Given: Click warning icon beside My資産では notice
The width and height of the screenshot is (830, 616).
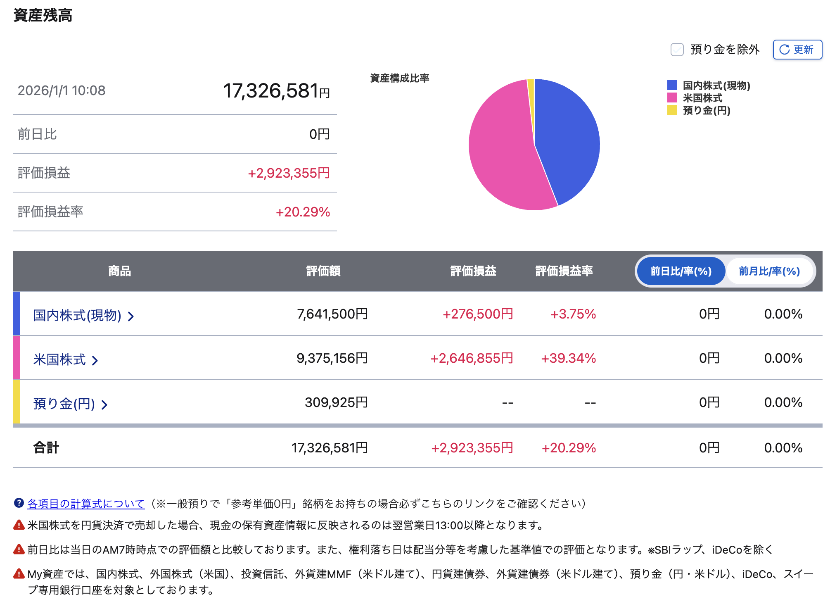Looking at the screenshot, I should pyautogui.click(x=19, y=573).
